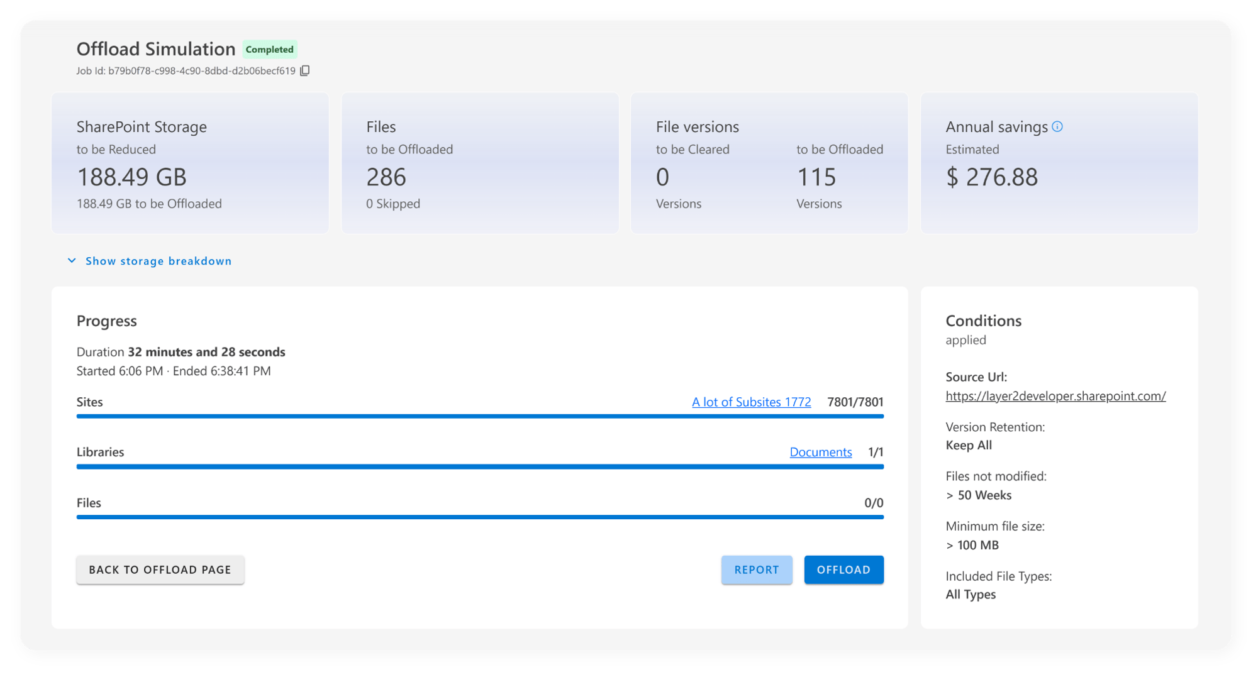Click the Conditions panel heading
This screenshot has height=677, width=1258.
[x=983, y=321]
